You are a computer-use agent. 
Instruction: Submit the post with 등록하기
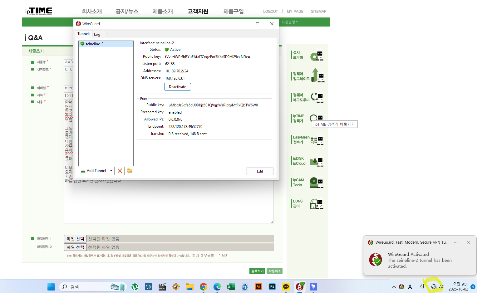(258, 271)
